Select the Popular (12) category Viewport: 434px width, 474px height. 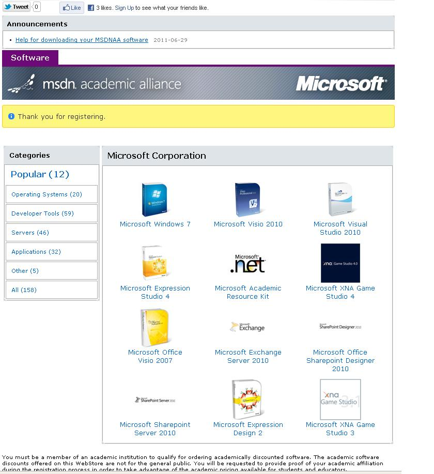pos(40,174)
